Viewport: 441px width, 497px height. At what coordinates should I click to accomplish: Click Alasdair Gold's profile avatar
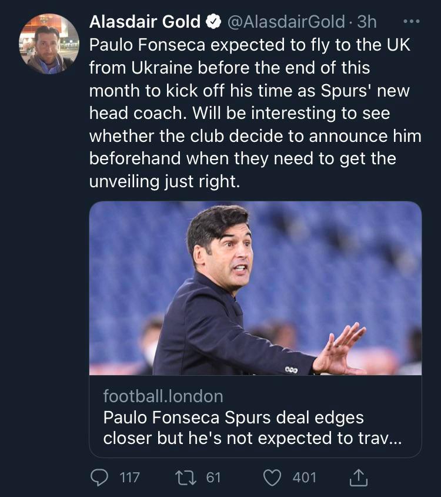point(49,44)
